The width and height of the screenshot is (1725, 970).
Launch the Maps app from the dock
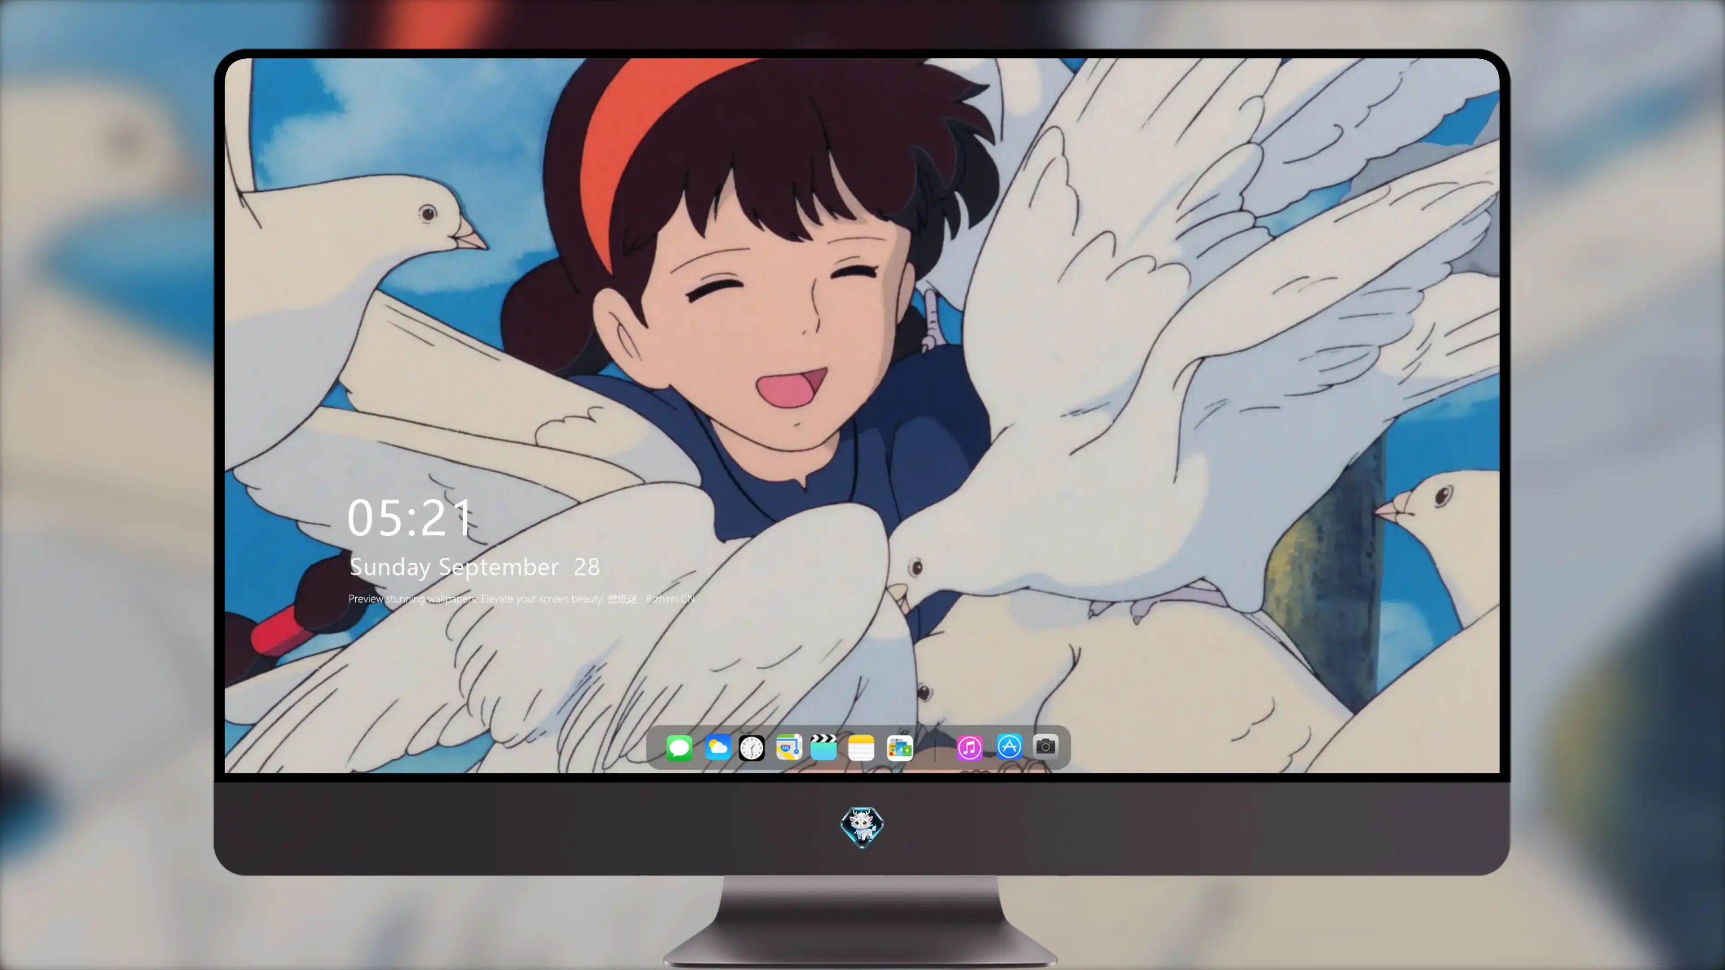[x=789, y=747]
